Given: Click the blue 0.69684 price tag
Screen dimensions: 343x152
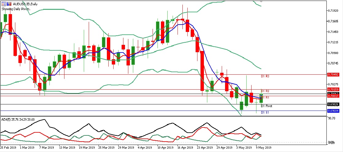Looking at the screenshot, I should click(x=333, y=111).
